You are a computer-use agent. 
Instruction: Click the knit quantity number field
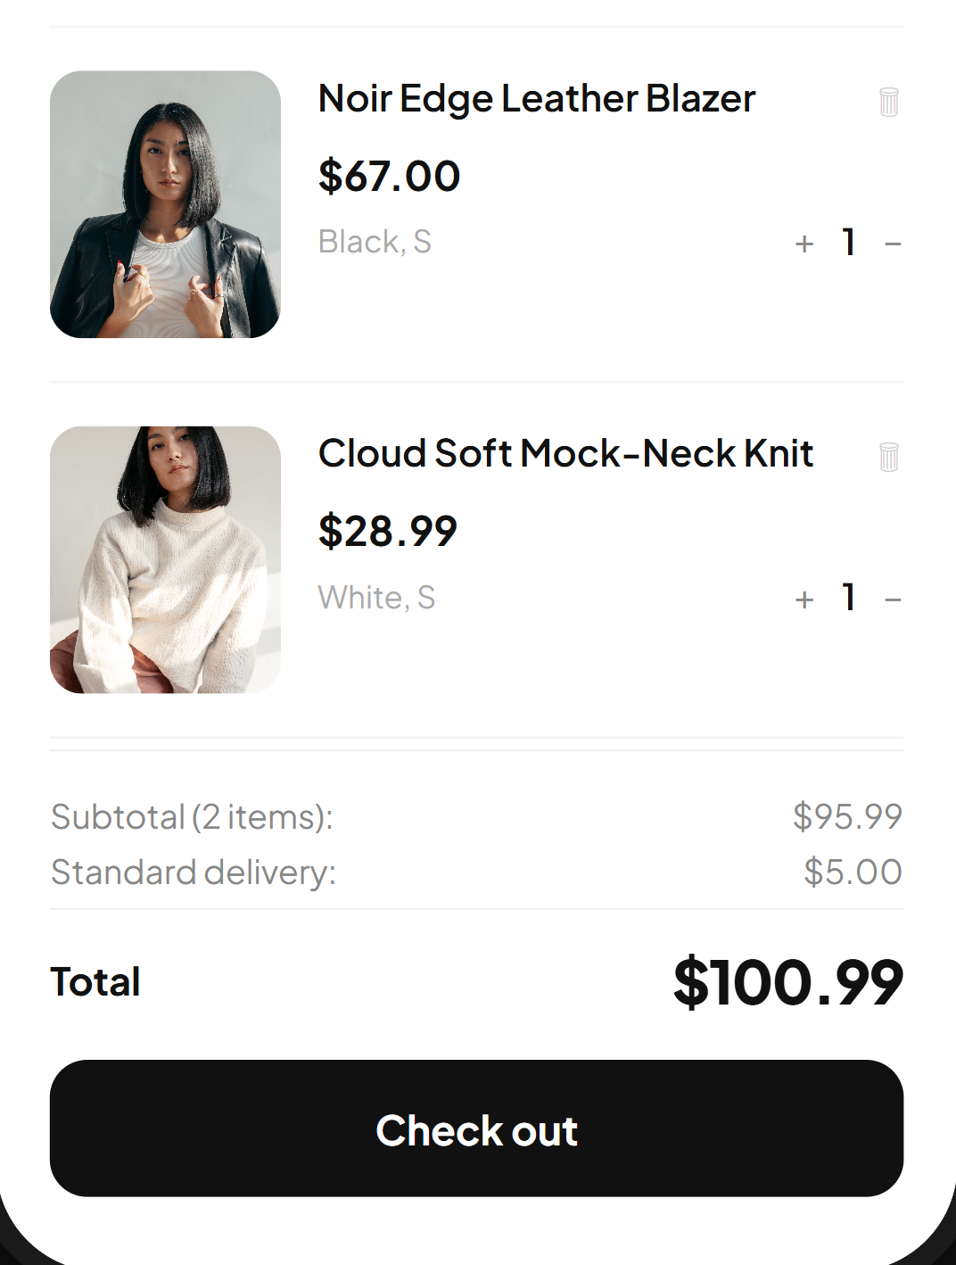(x=847, y=599)
